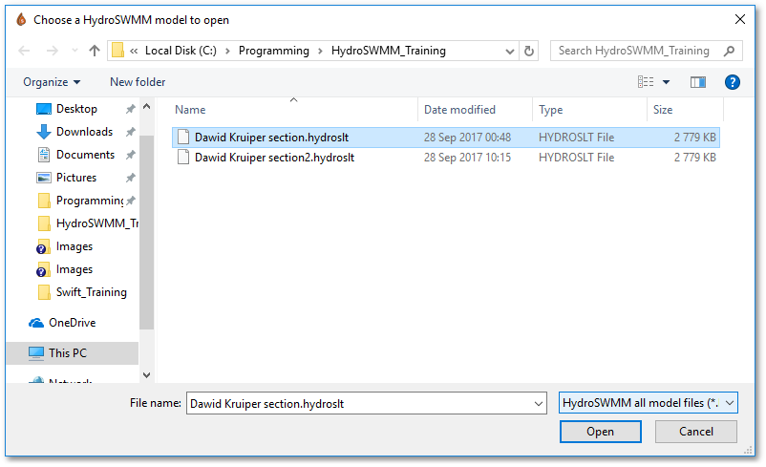Click in the File name text field
The image size is (766, 467).
(x=359, y=404)
